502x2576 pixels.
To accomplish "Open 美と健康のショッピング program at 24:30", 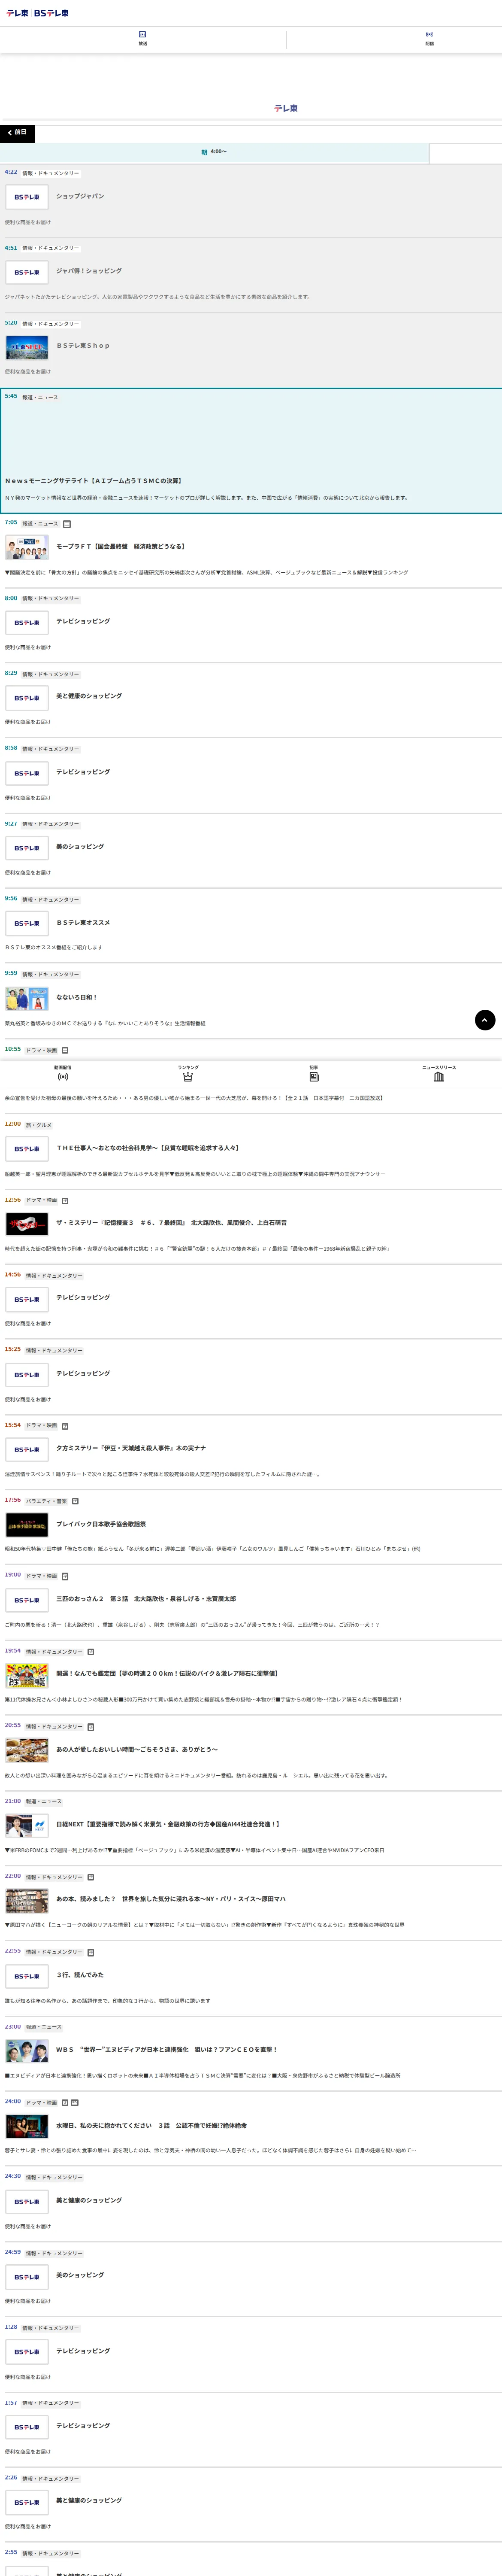I will click(x=89, y=2200).
